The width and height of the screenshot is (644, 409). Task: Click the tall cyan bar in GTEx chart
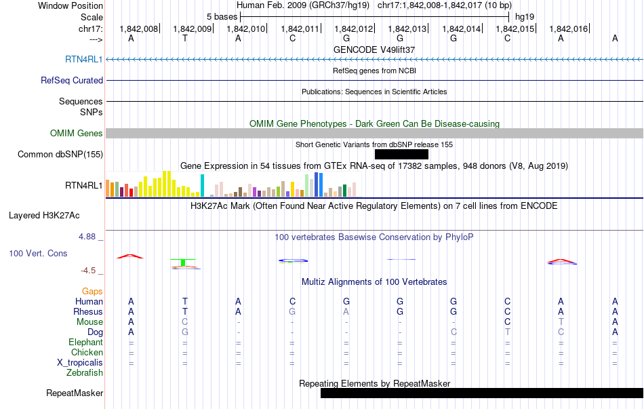(x=202, y=185)
